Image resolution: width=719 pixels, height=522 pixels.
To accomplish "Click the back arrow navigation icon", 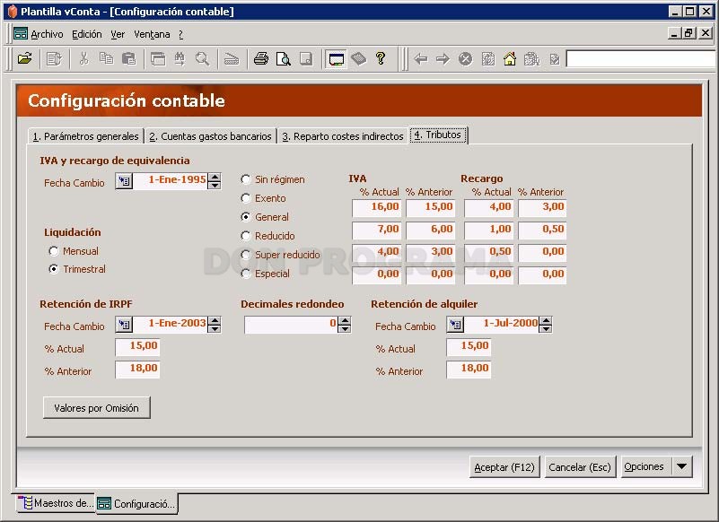I will 420,58.
